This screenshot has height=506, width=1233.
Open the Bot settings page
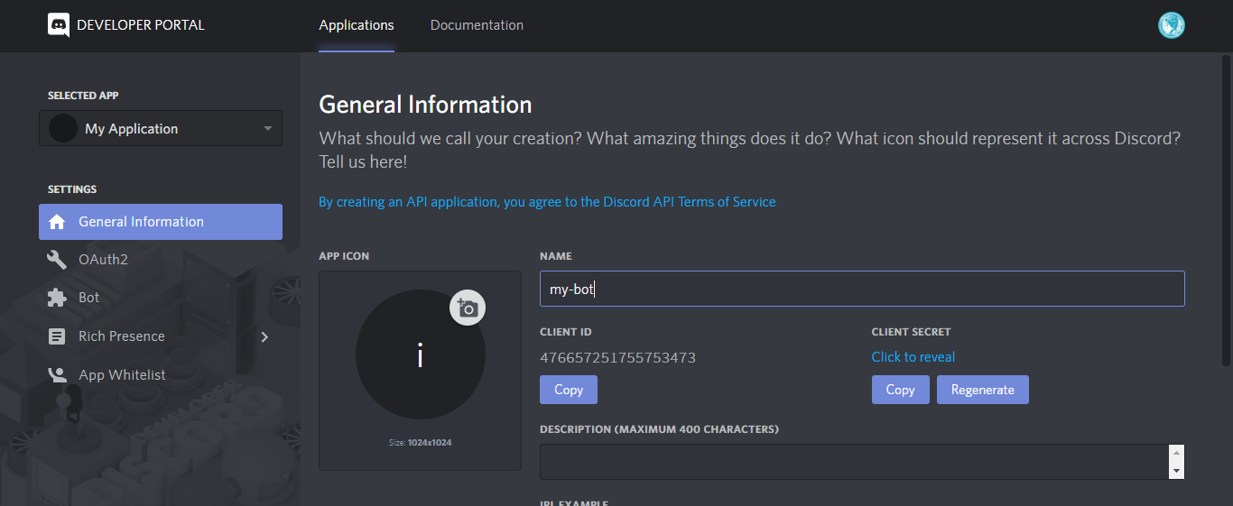click(161, 298)
